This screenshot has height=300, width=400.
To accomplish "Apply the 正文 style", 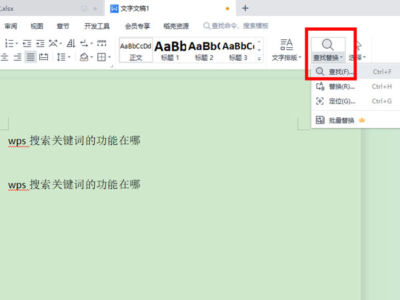I will point(136,50).
